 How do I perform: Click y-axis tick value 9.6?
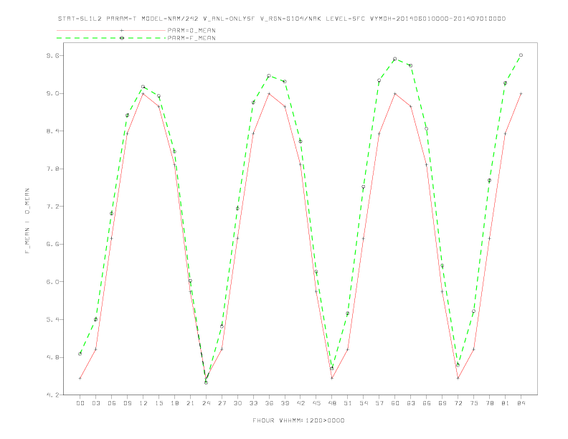click(52, 56)
